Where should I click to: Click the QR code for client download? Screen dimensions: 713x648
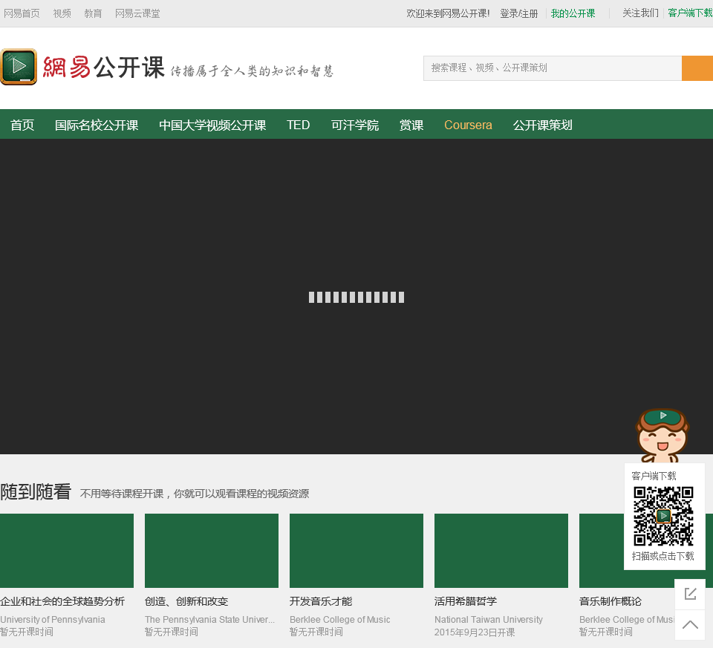pos(663,516)
